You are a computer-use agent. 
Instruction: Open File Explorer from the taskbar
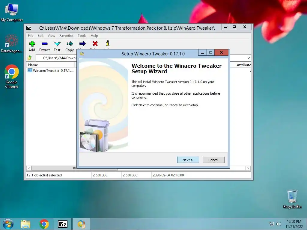[x=25, y=224]
